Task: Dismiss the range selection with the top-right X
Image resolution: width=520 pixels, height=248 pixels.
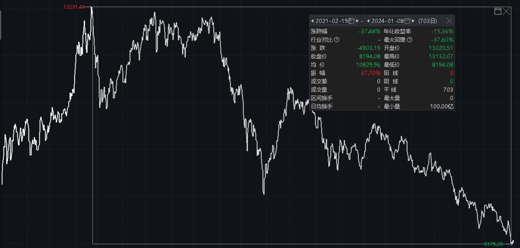Action: click(507, 11)
